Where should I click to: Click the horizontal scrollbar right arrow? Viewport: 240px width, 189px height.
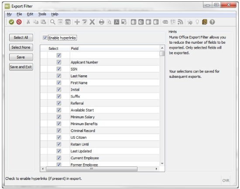point(156,169)
